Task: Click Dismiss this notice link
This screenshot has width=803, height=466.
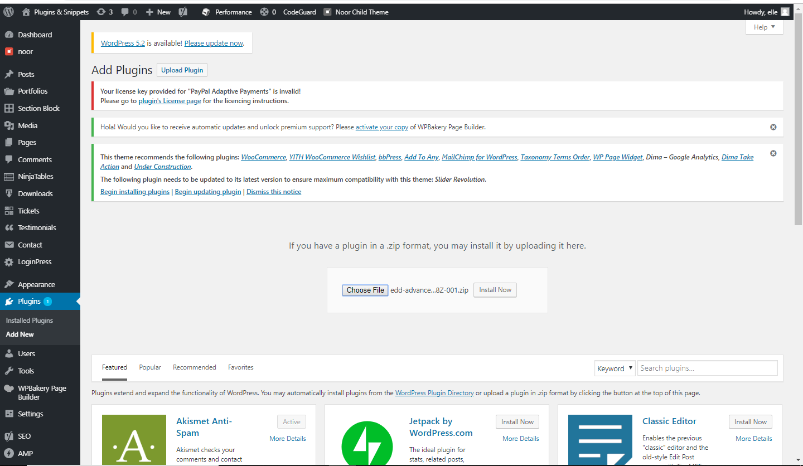Action: point(274,192)
